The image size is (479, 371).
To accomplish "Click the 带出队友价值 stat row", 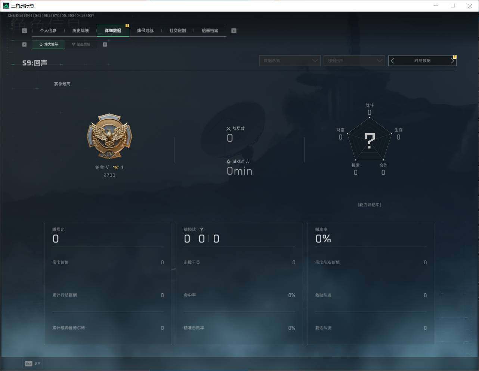I will pos(371,263).
